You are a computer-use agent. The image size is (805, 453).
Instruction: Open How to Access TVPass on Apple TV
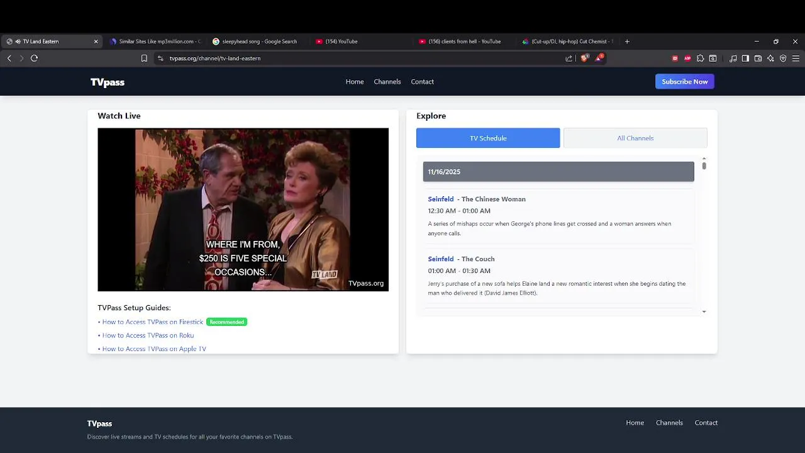coord(154,349)
